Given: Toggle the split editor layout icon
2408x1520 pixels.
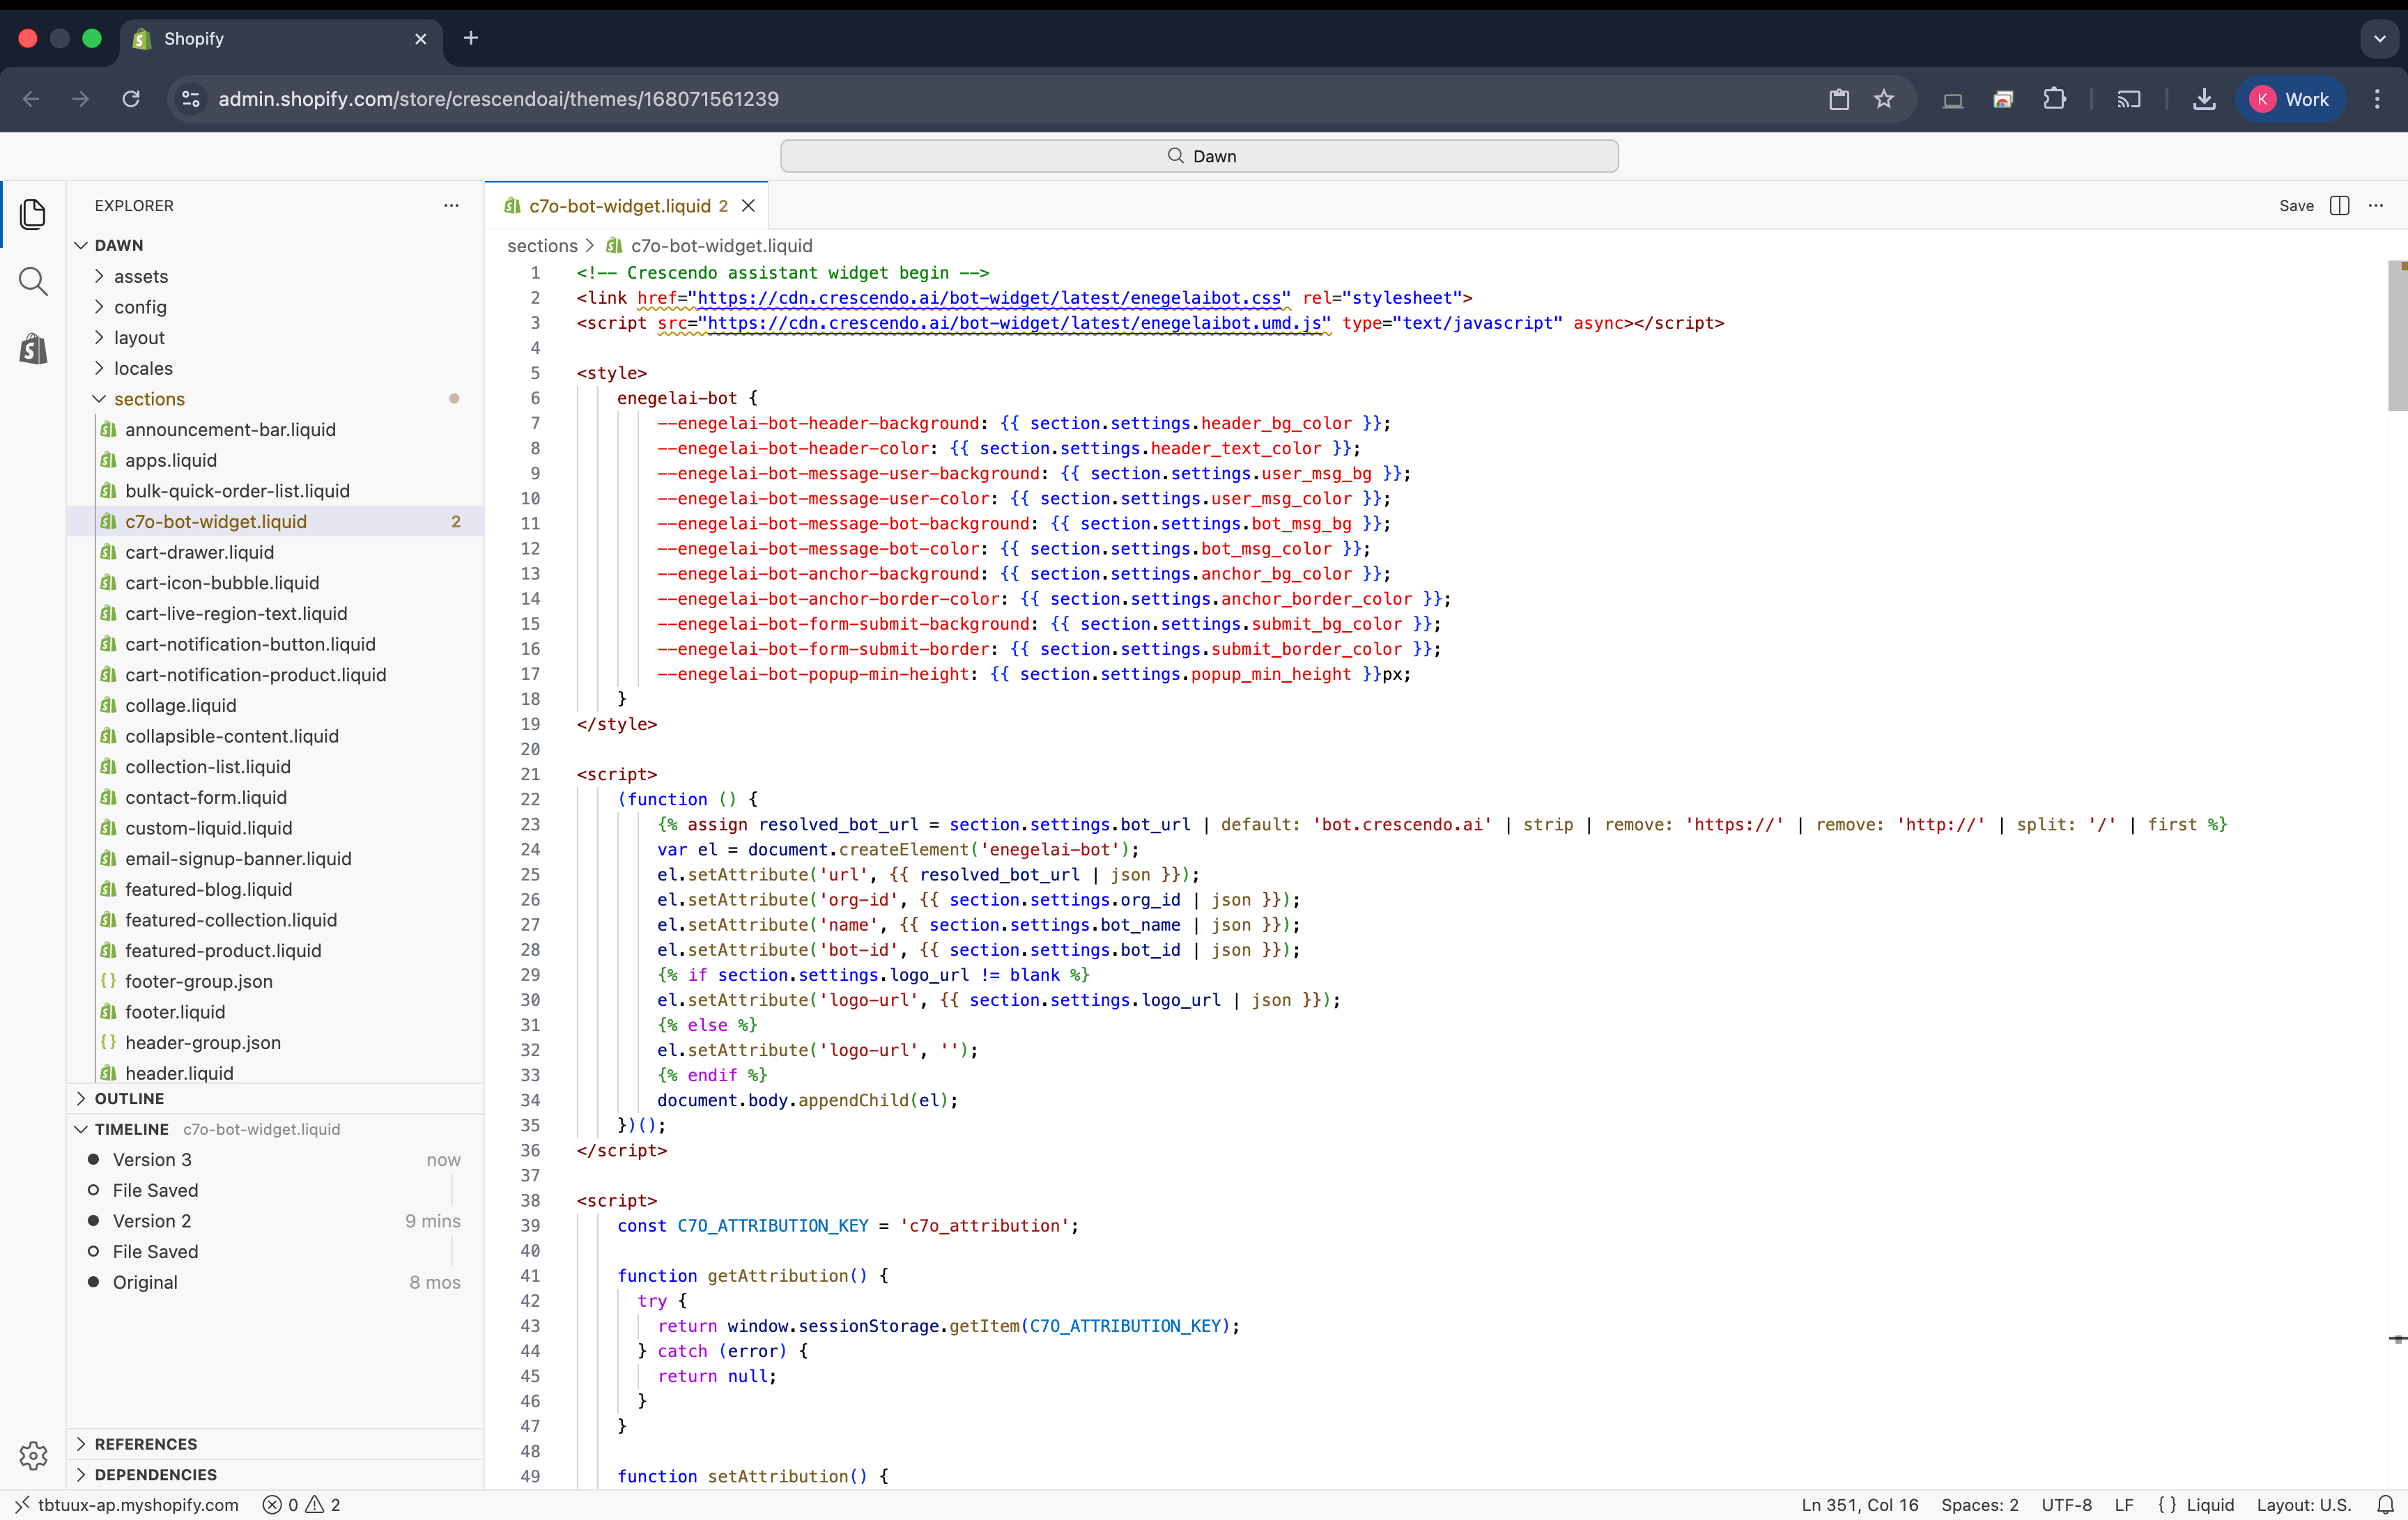Looking at the screenshot, I should (2340, 205).
